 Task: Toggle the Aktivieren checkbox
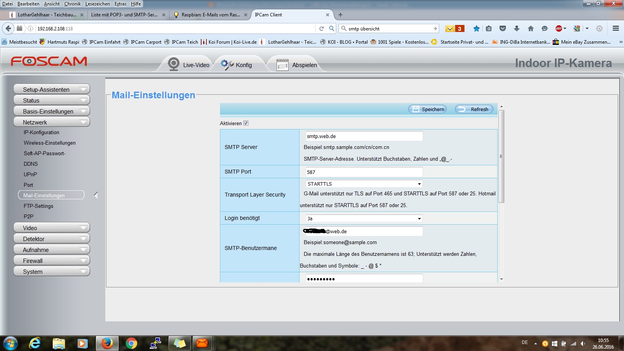pos(246,123)
